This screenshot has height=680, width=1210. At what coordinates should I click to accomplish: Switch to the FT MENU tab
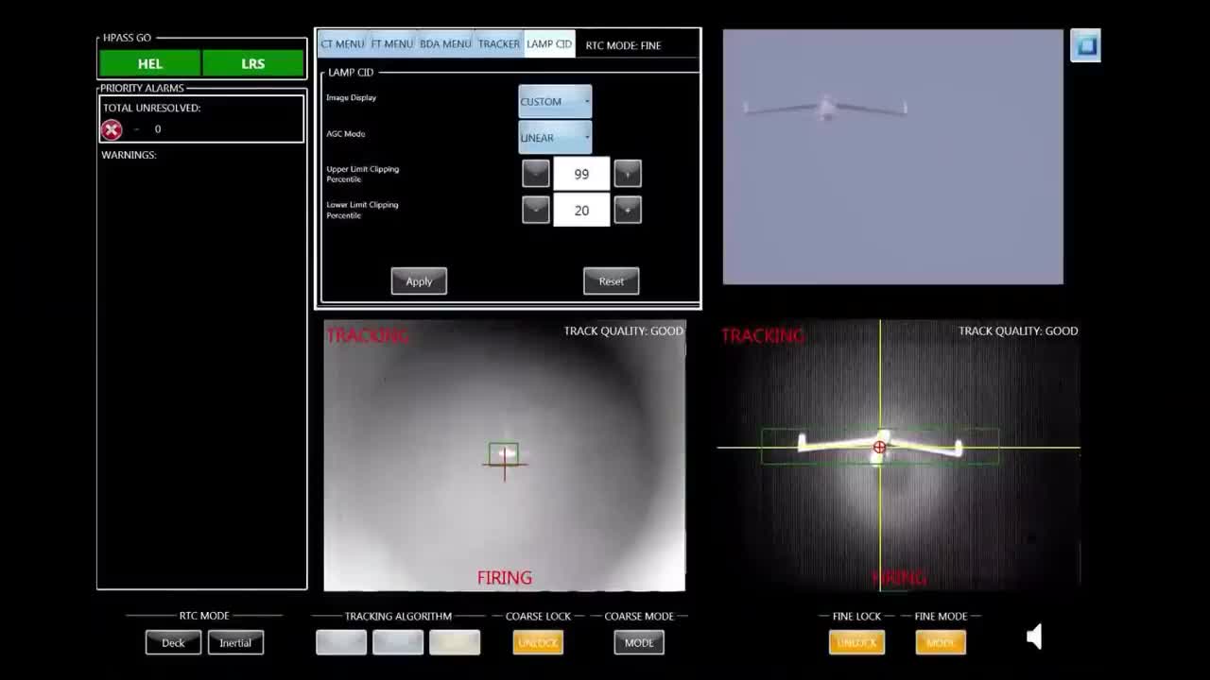391,44
